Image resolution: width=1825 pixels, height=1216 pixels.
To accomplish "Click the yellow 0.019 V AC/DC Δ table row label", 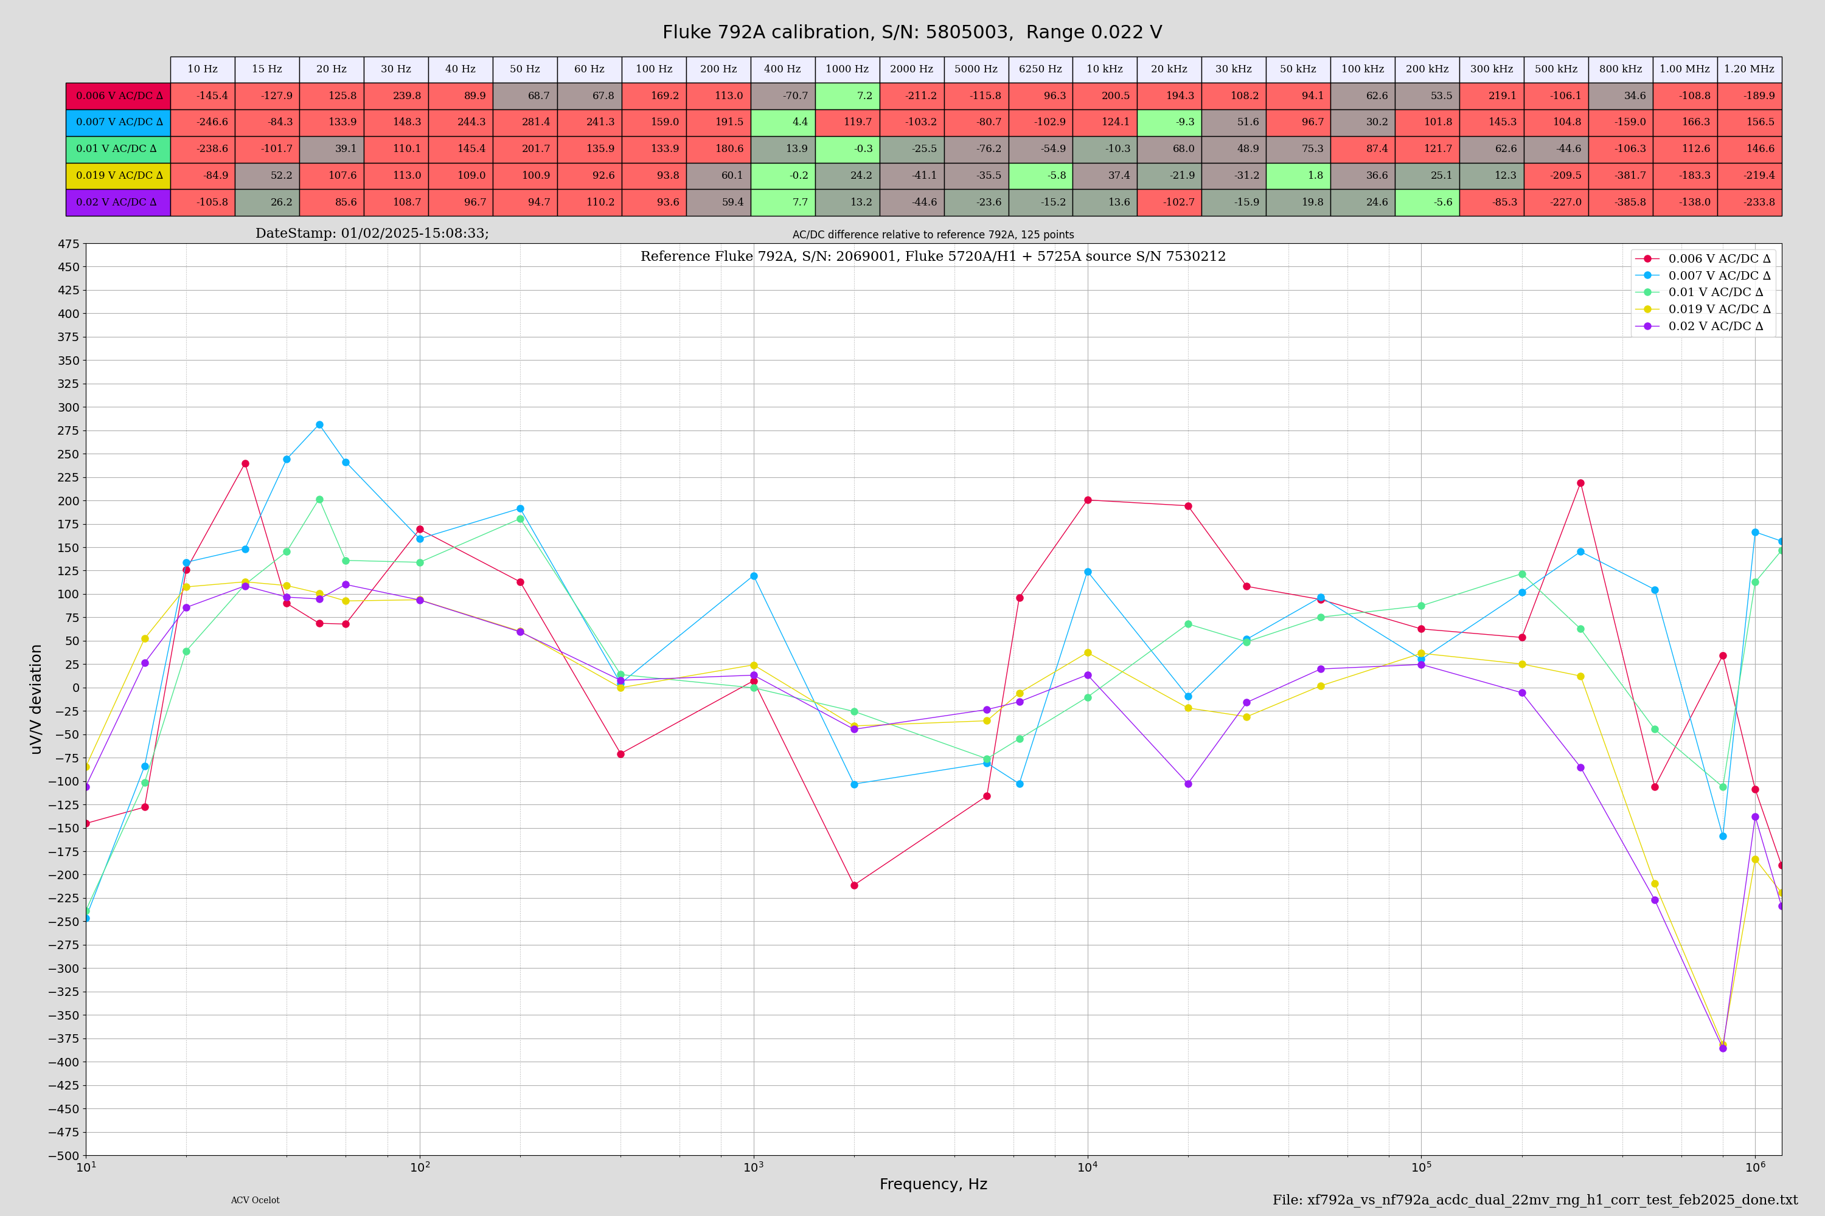I will click(118, 176).
